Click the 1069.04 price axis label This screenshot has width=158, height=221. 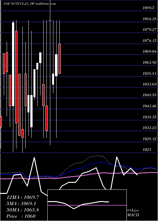pyautogui.click(x=149, y=51)
